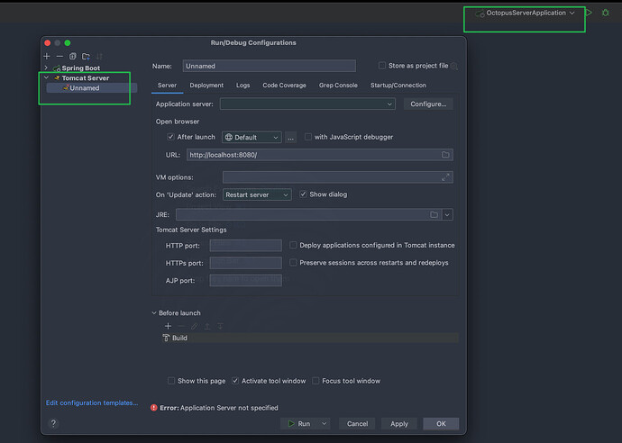The height and width of the screenshot is (443, 622).
Task: Click the help question mark button
Action: point(53,423)
